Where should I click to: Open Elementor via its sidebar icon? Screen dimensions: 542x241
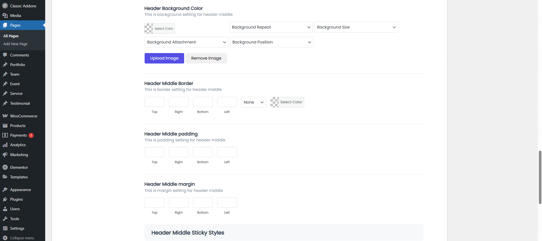[5, 167]
